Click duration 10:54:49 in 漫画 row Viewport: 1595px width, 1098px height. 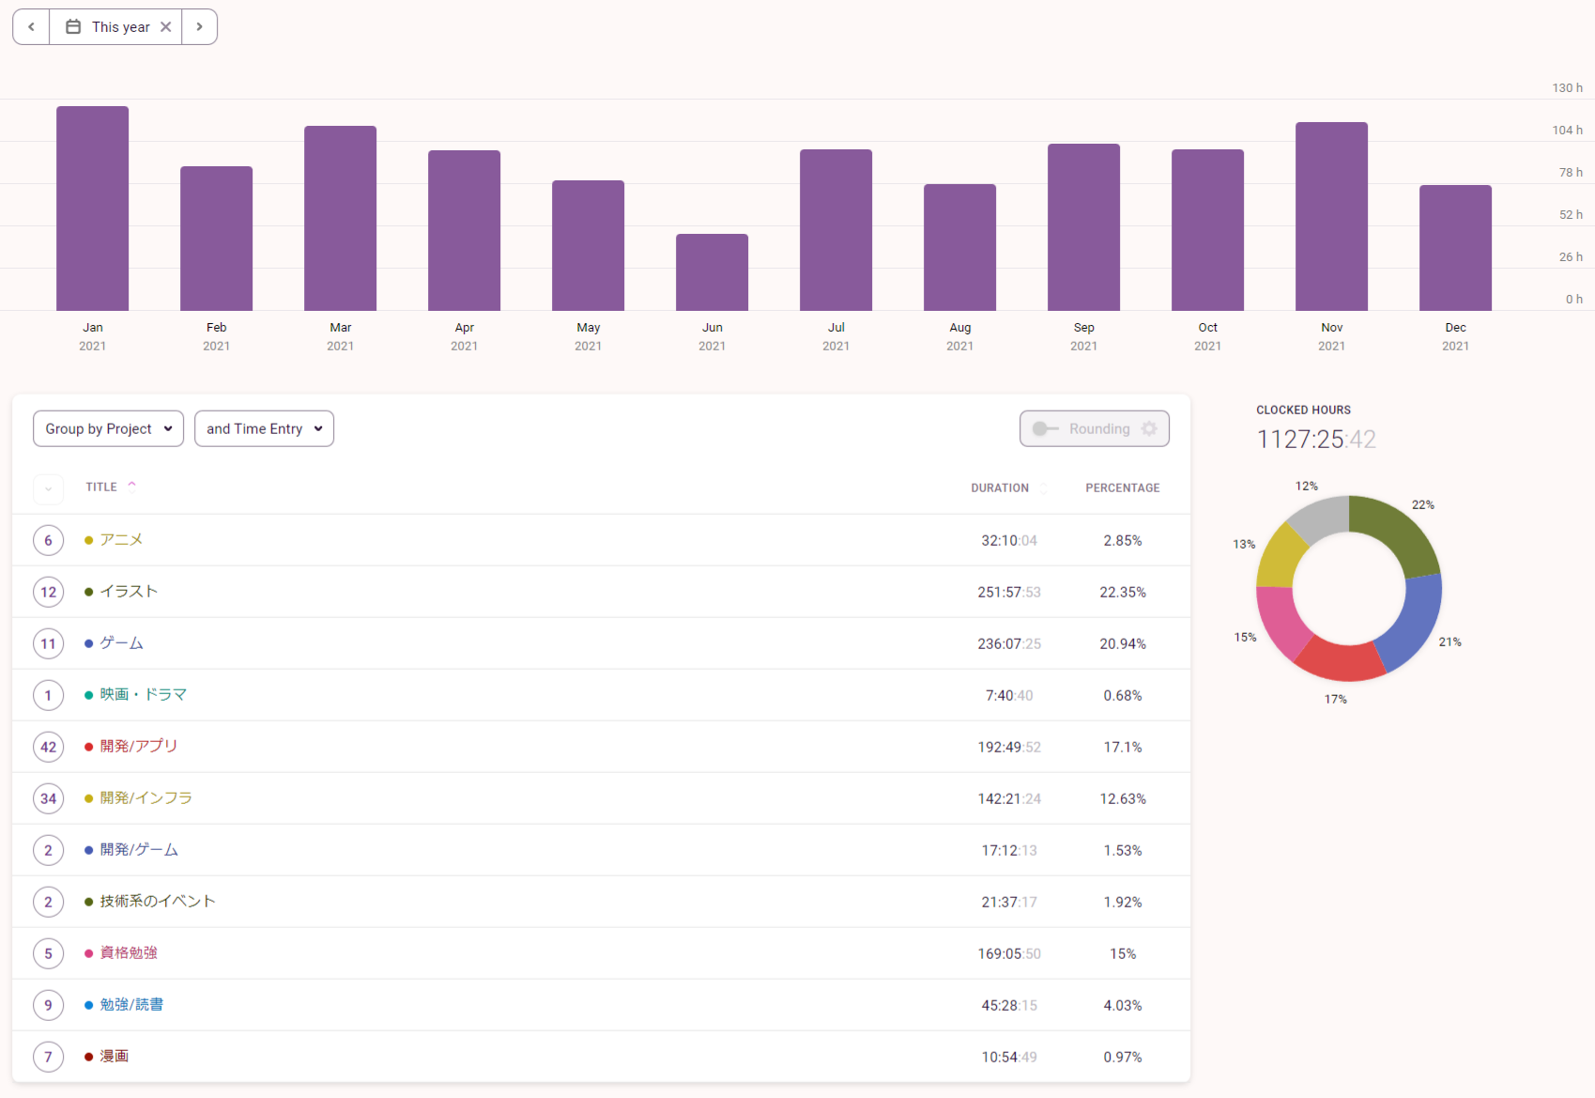(x=1009, y=1057)
